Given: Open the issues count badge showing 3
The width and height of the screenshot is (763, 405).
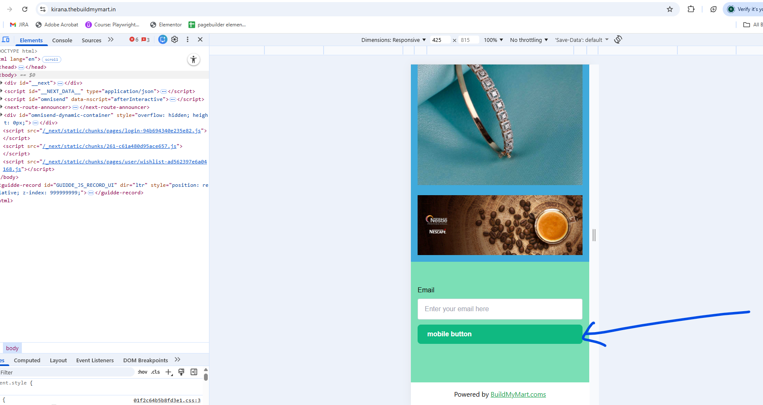Looking at the screenshot, I should pyautogui.click(x=146, y=40).
